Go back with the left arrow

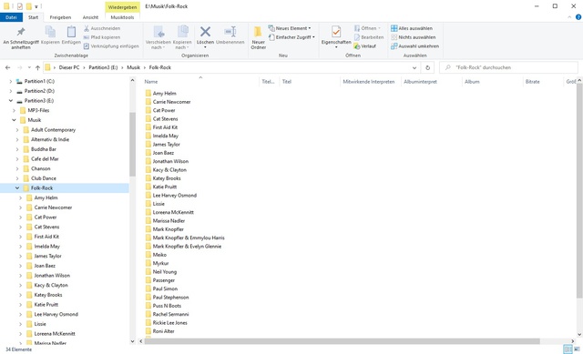tap(8, 67)
